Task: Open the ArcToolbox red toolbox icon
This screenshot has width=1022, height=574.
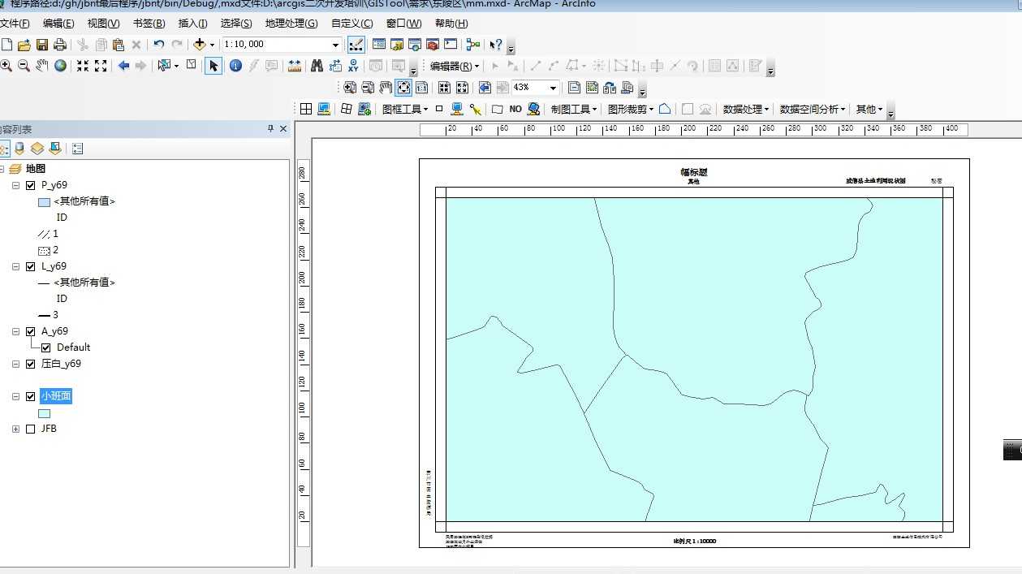Action: click(x=433, y=45)
